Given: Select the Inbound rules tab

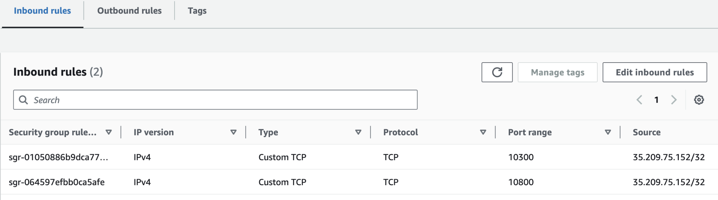Looking at the screenshot, I should coord(42,11).
